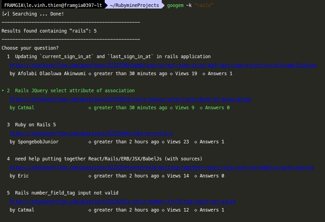
Task: Click the googem command text in prompt
Action: (175, 5)
